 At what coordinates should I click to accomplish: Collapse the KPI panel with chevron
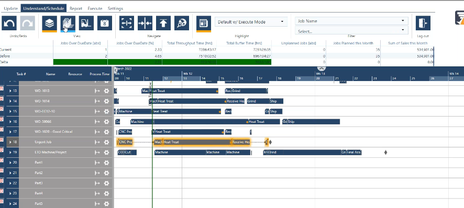tap(322, 68)
